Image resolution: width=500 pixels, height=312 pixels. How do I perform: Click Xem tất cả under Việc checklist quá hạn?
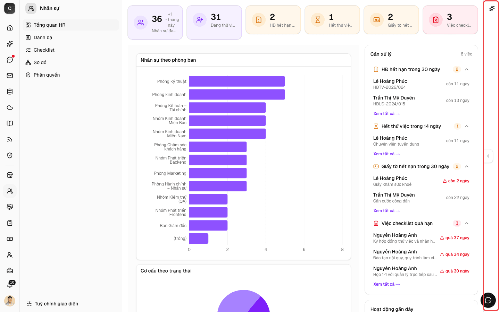386,284
